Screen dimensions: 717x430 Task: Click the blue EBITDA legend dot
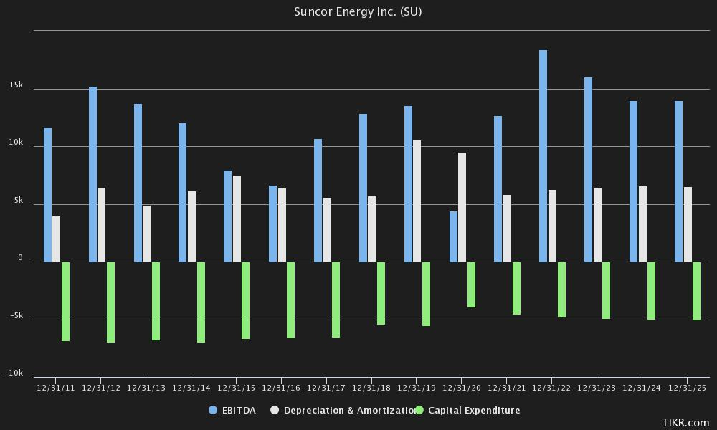tap(213, 411)
